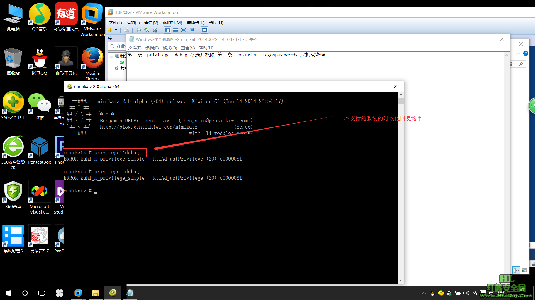Click the take snapshot icon in VMware toolbar
Image resolution: width=535 pixels, height=300 pixels.
click(138, 30)
